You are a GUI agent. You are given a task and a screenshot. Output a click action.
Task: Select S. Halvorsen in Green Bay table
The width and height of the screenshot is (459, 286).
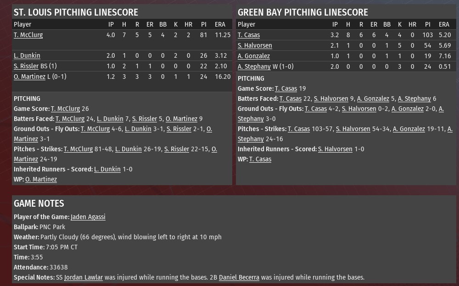pyautogui.click(x=255, y=46)
